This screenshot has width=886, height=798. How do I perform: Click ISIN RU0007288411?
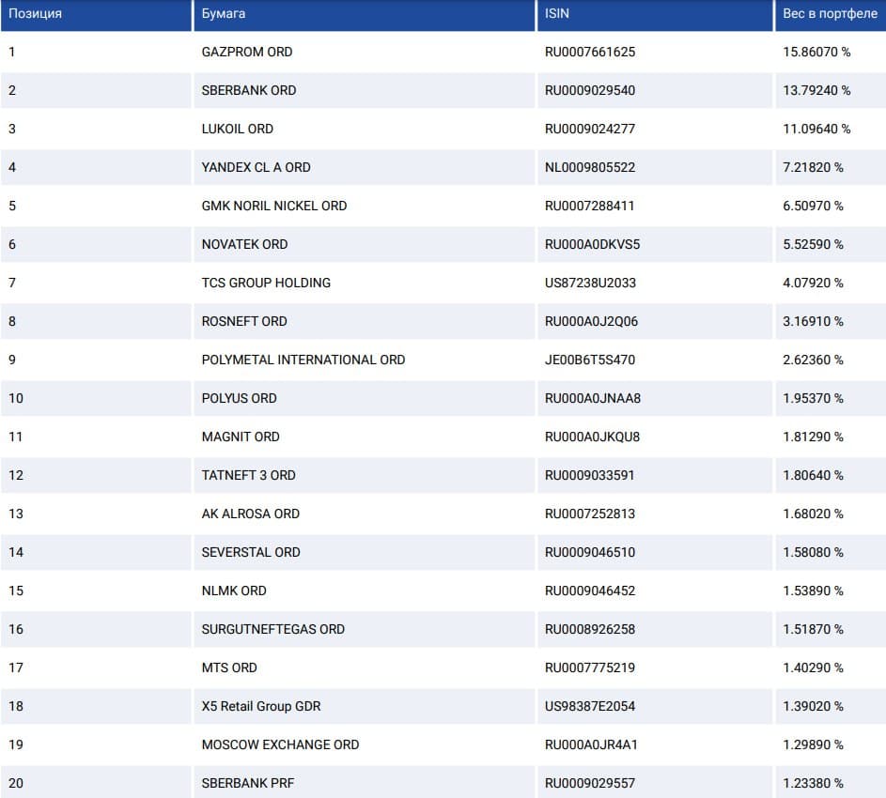point(589,206)
